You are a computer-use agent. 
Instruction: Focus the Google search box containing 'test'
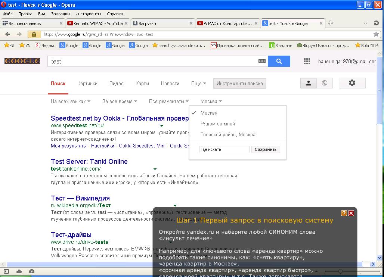click(153, 61)
